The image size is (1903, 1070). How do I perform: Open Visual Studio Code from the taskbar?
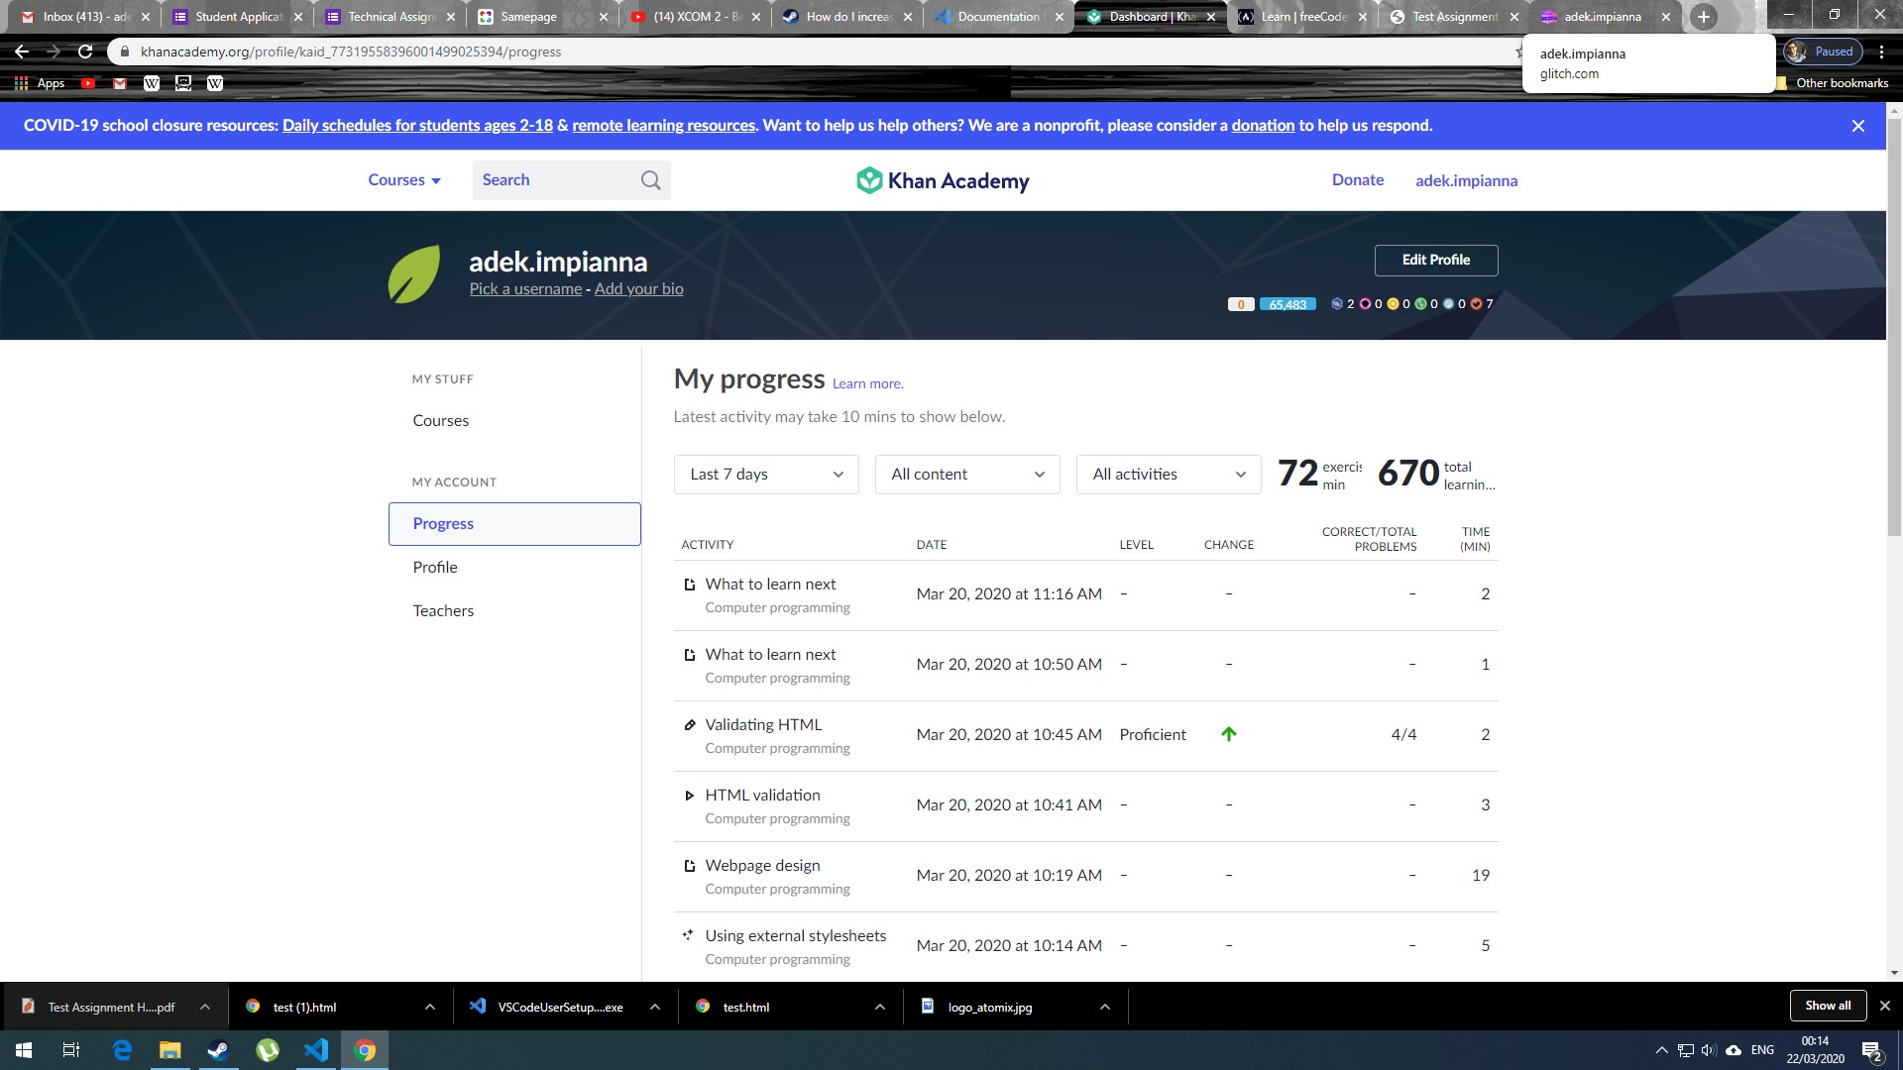tap(316, 1050)
